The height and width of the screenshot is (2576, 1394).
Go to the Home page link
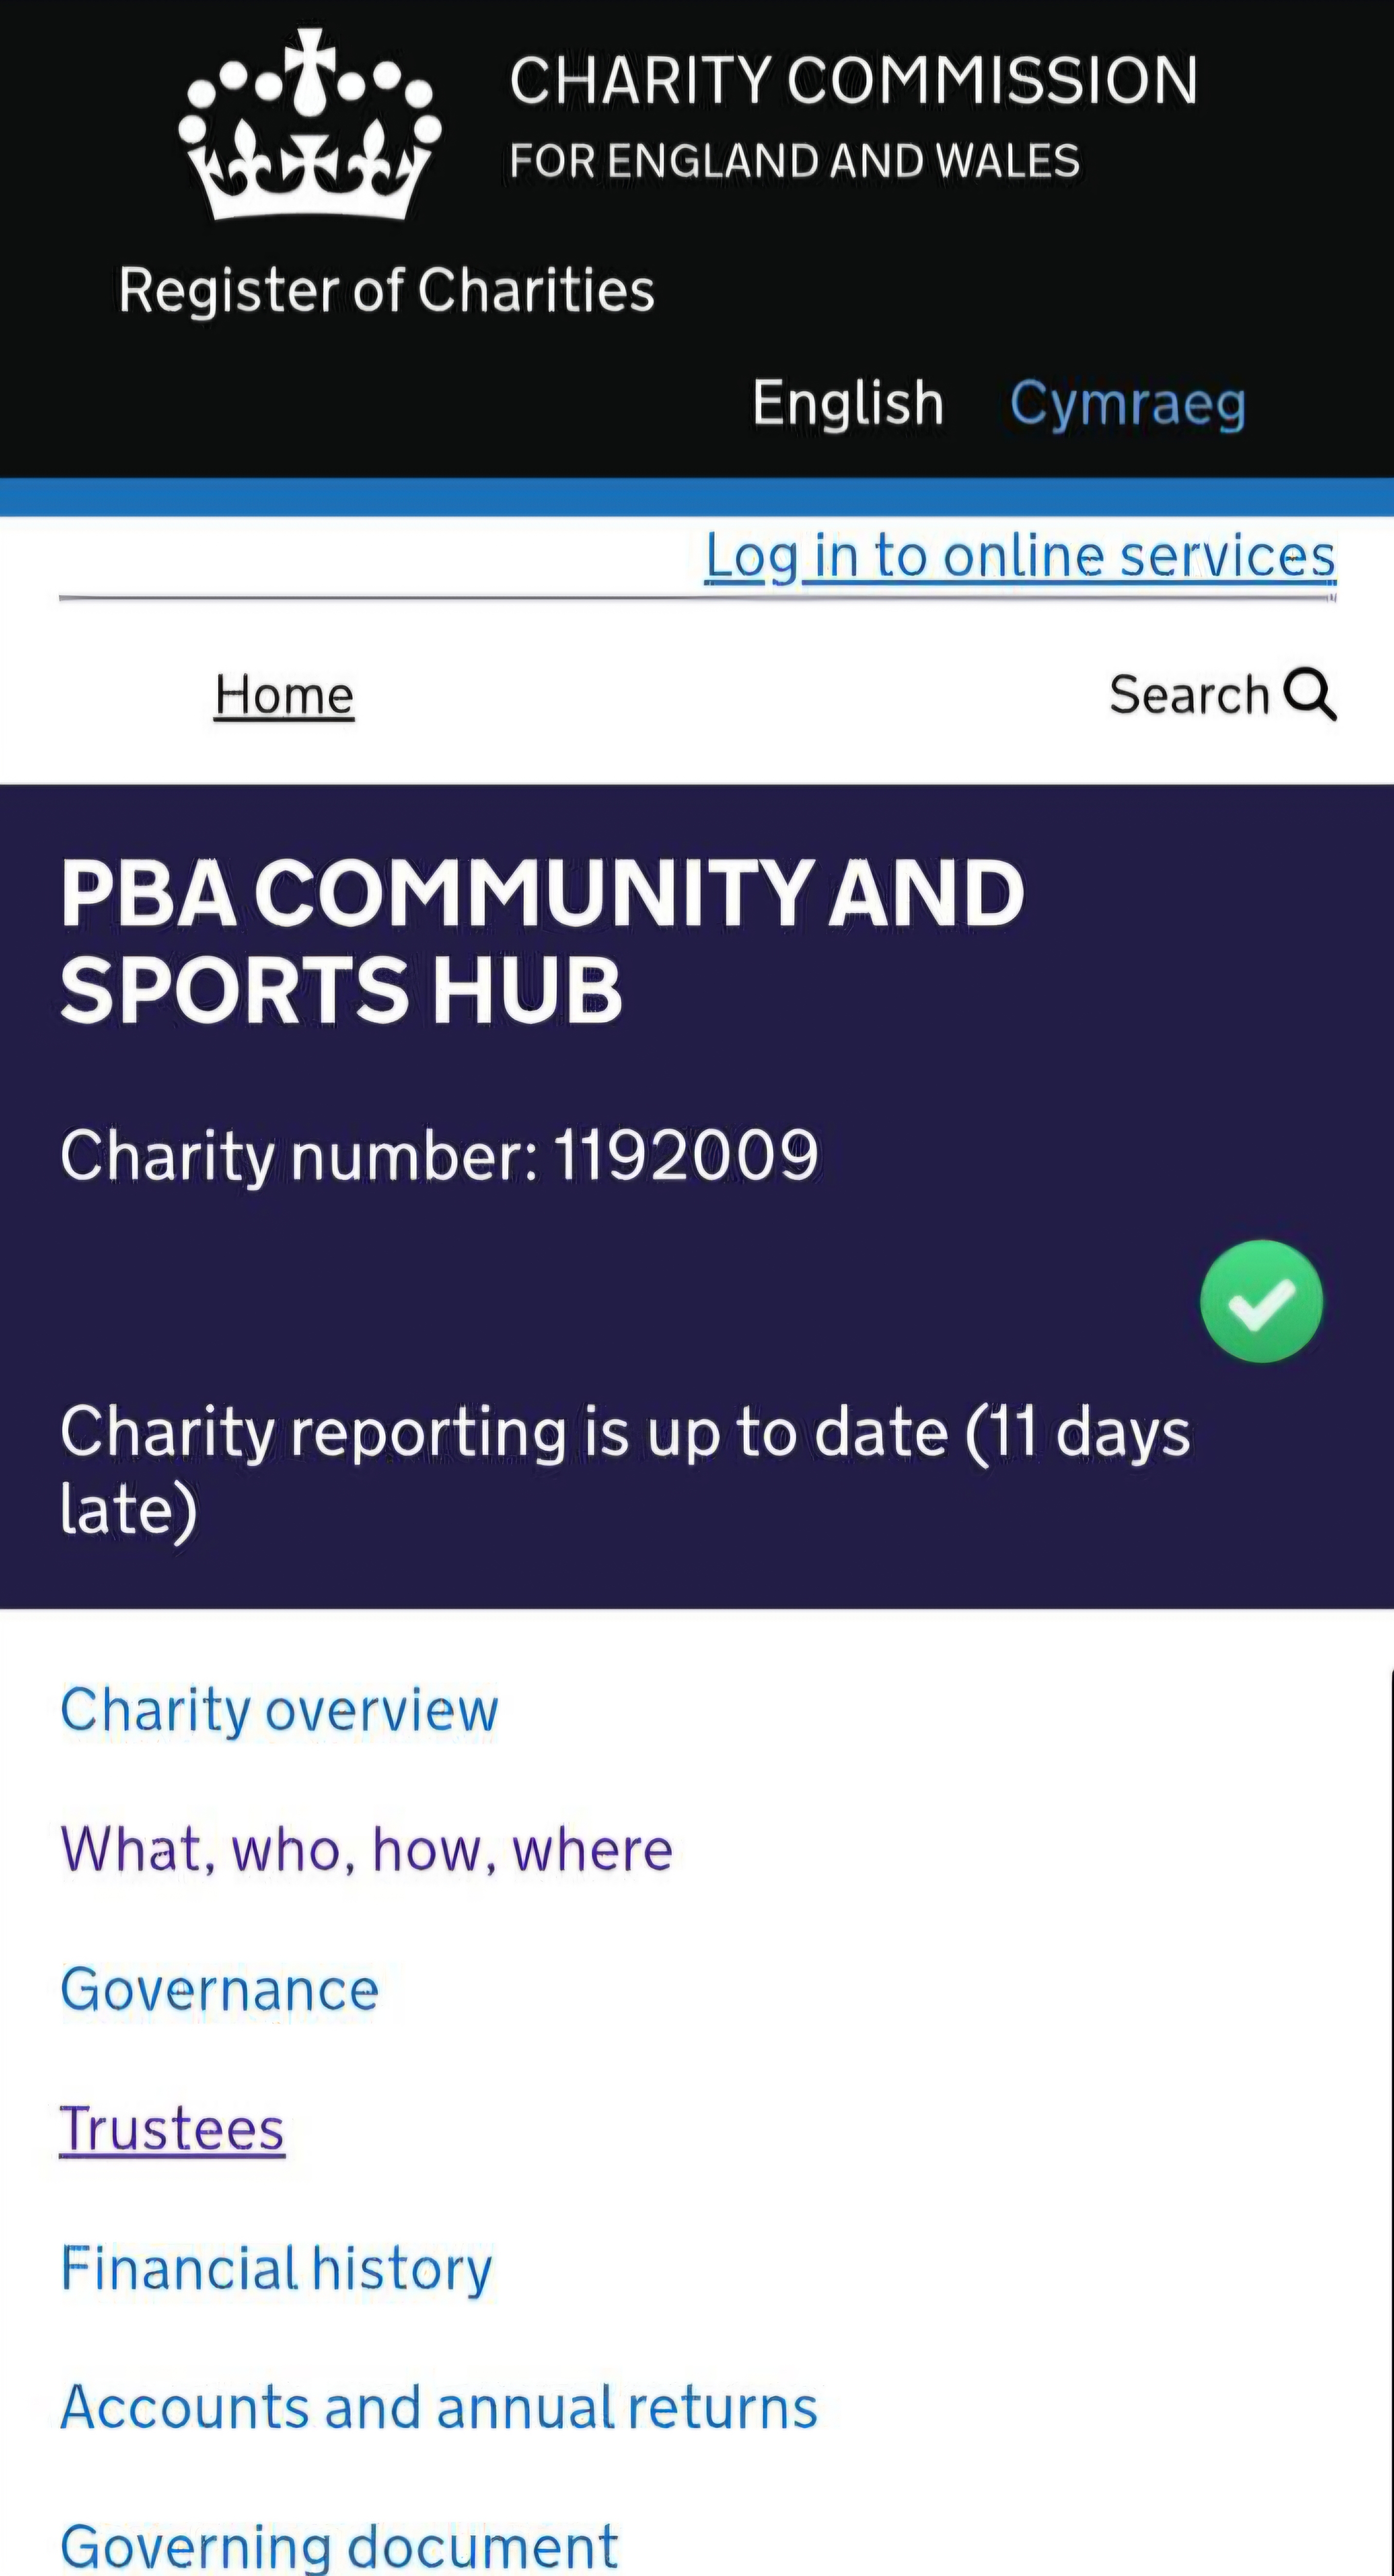284,695
